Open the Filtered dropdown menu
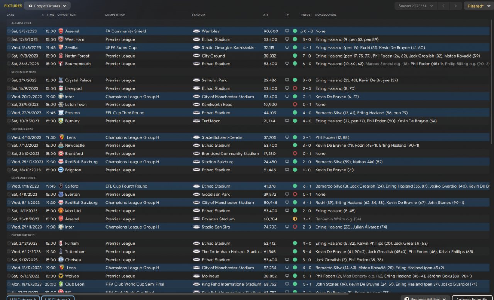 [x=477, y=6]
